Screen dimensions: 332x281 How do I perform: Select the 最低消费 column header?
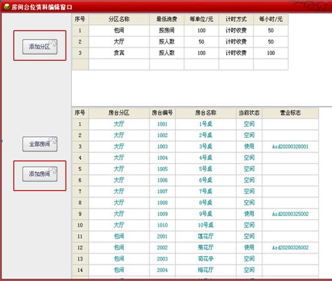(167, 19)
